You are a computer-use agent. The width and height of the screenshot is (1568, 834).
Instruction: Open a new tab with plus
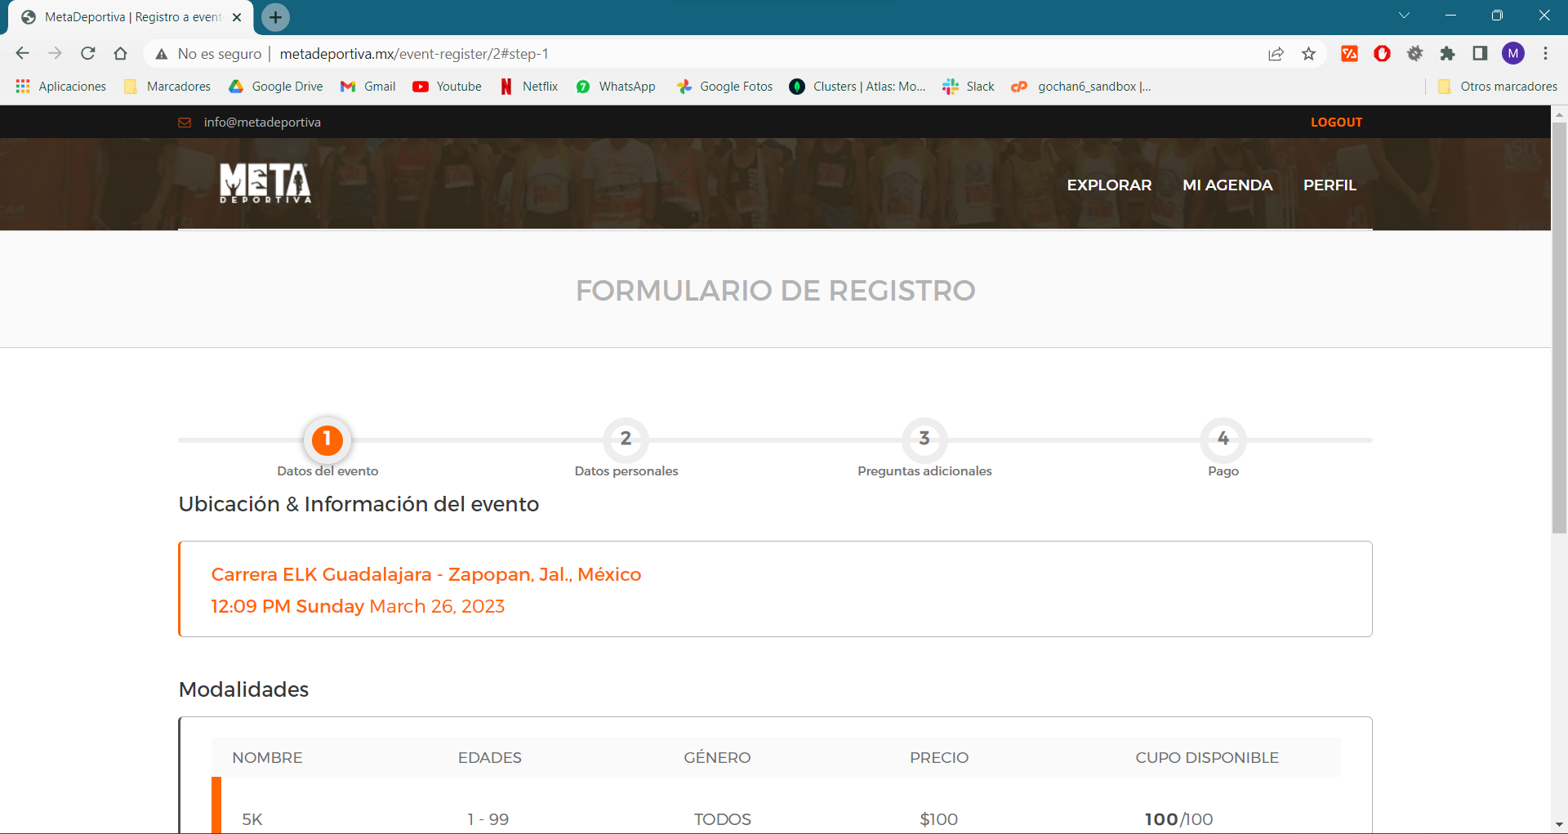coord(275,17)
